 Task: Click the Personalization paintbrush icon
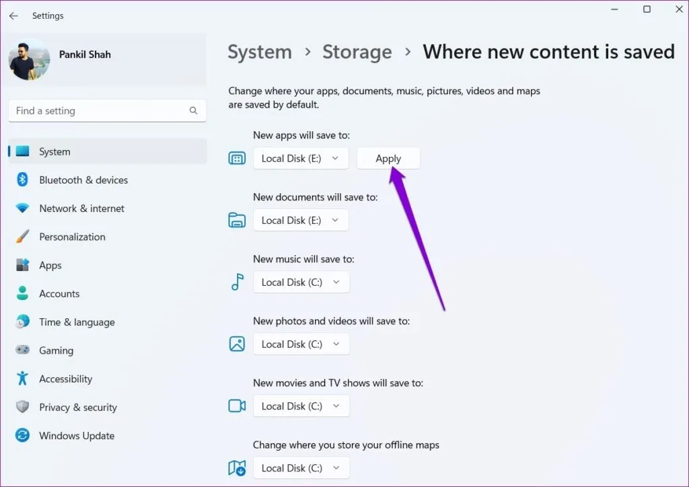(23, 237)
